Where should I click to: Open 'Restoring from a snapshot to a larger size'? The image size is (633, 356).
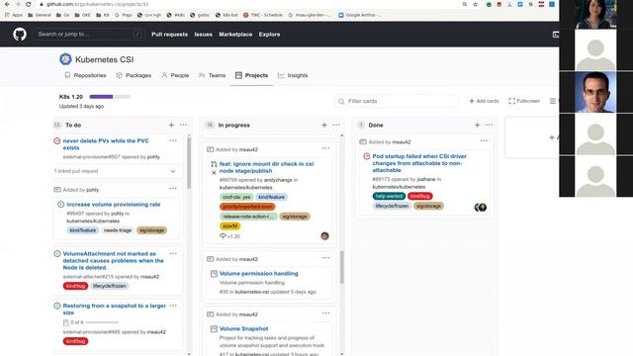pos(115,310)
